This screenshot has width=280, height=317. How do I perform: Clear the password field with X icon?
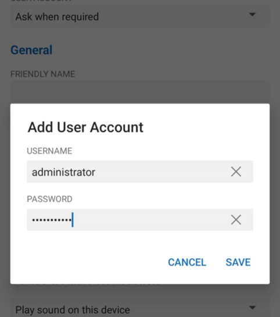click(x=236, y=220)
